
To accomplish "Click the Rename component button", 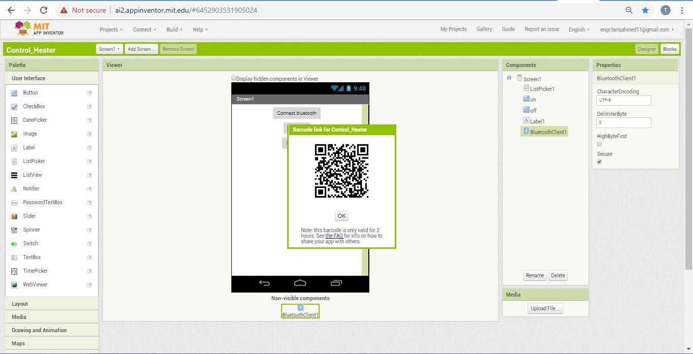I will (535, 275).
